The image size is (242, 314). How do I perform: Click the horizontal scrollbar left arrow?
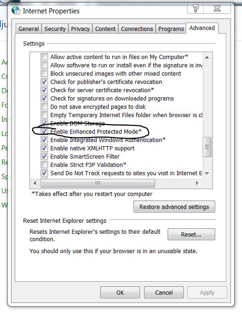[35, 183]
